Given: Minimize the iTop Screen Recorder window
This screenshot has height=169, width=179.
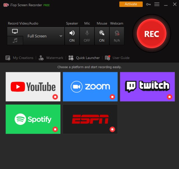Looking at the screenshot, I should tap(166, 5).
